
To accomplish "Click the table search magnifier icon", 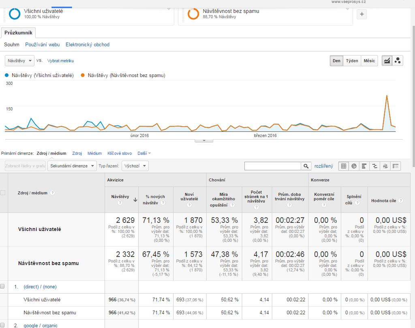I will pos(306,166).
